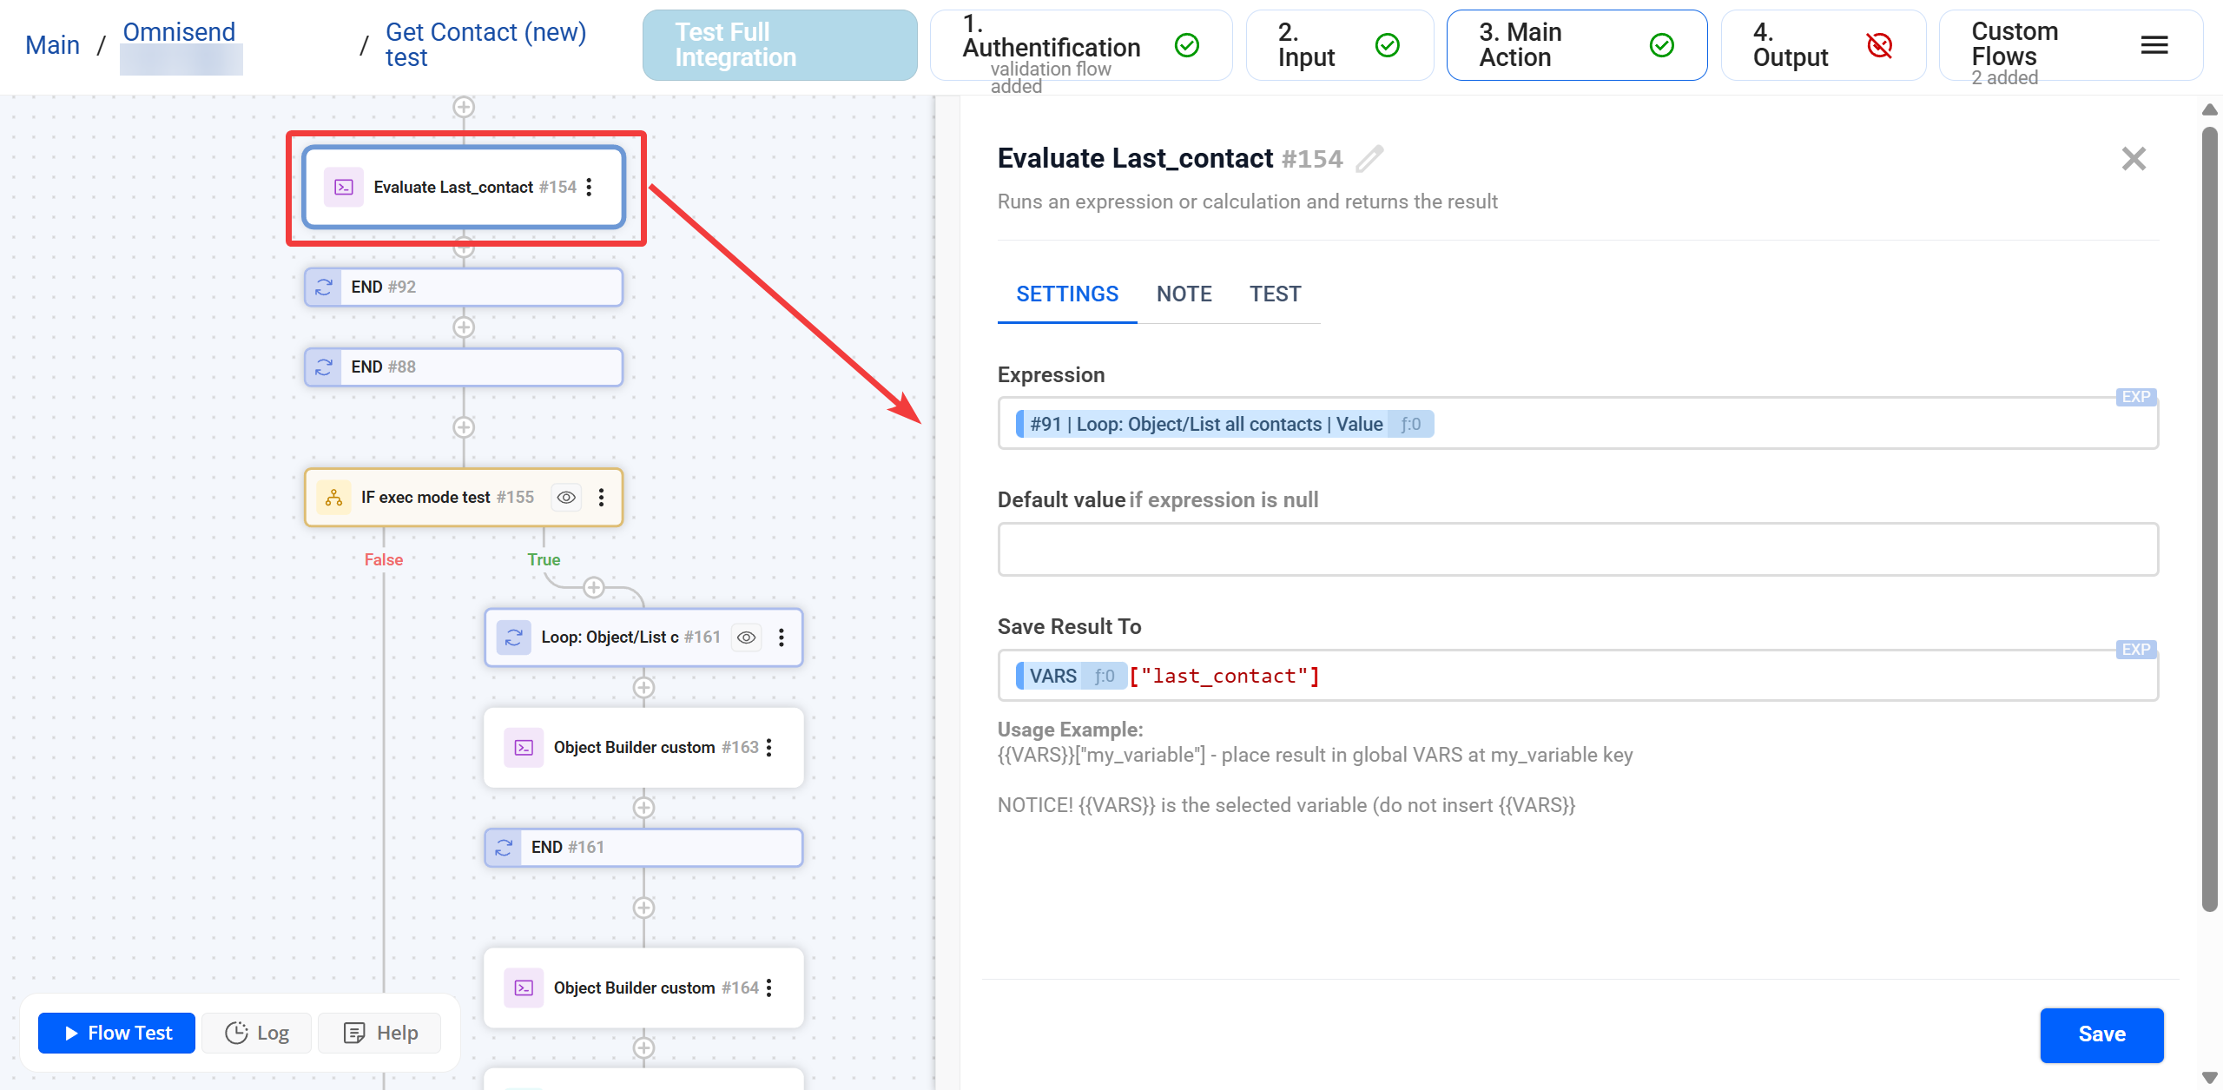The width and height of the screenshot is (2223, 1090).
Task: Open the kebab menu on Evaluate Last_contact node
Action: tap(590, 187)
